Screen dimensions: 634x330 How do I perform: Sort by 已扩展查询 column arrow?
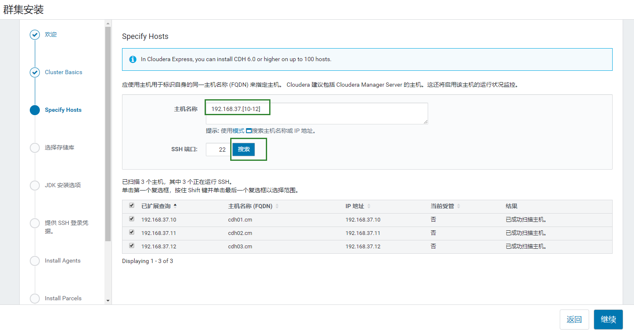point(175,206)
